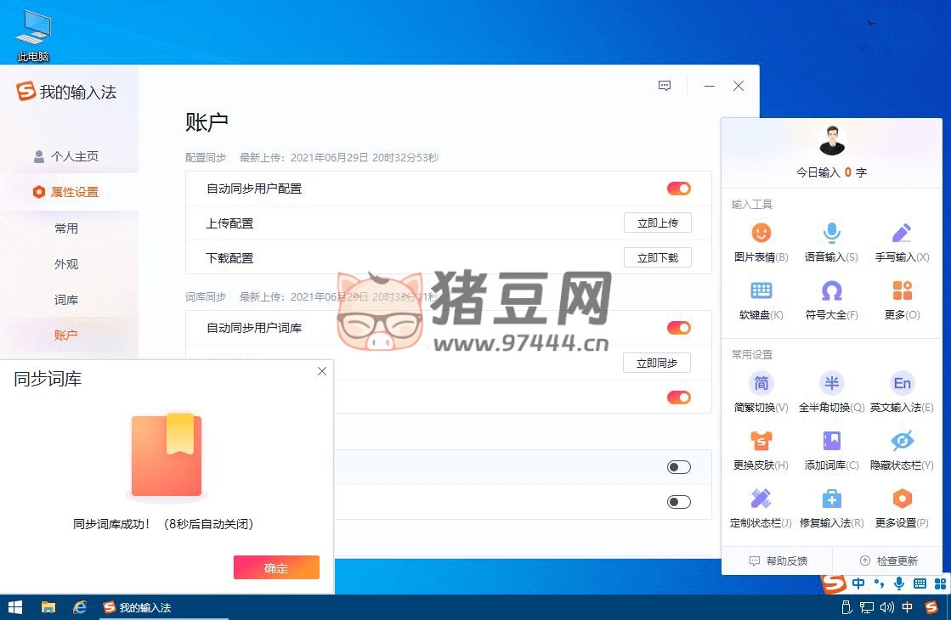Open 更多设置 more settings
This screenshot has height=620, width=951.
902,508
